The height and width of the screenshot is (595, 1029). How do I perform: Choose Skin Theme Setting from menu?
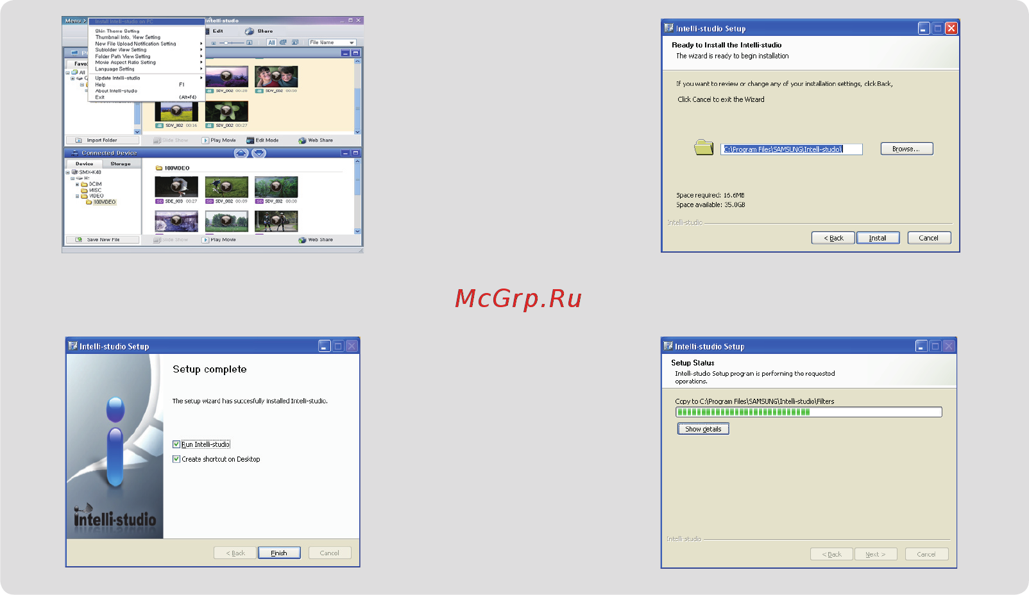(x=147, y=31)
